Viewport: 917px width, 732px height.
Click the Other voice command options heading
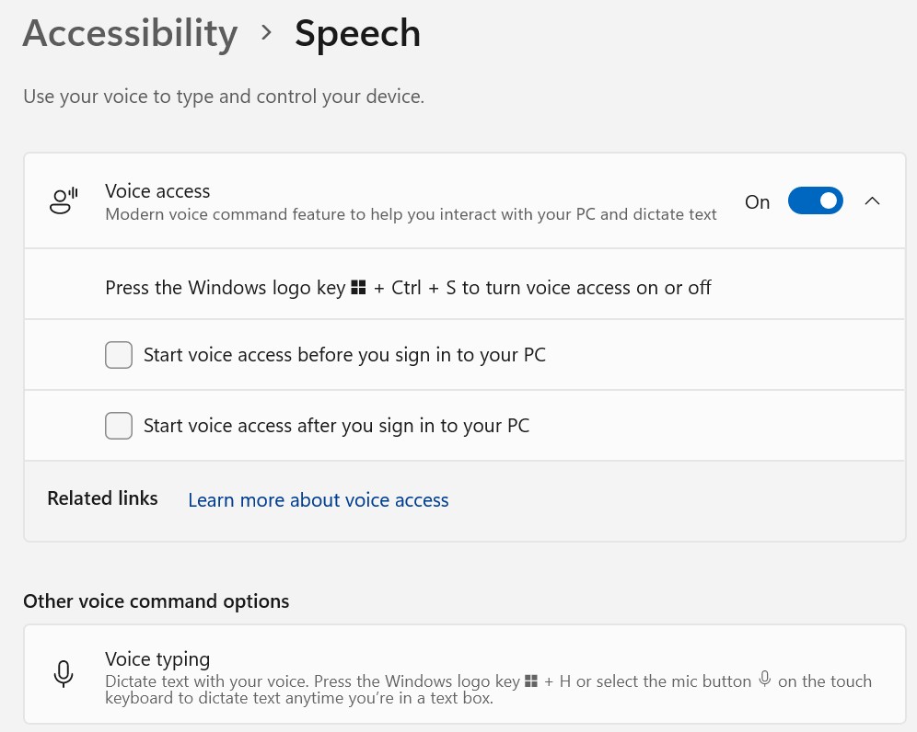click(156, 601)
